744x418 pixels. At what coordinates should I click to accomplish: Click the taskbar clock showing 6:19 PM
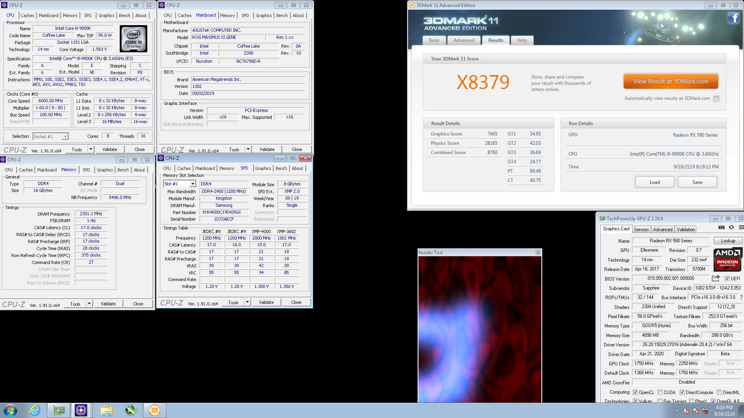724,410
